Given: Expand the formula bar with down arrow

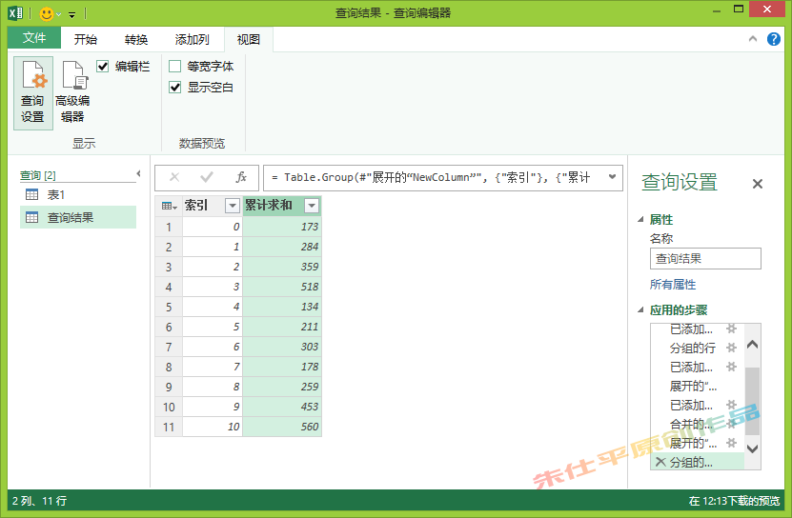Looking at the screenshot, I should click(612, 177).
